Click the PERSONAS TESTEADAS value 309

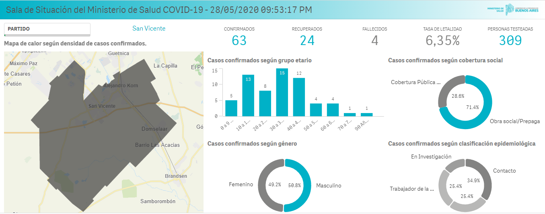coord(510,41)
